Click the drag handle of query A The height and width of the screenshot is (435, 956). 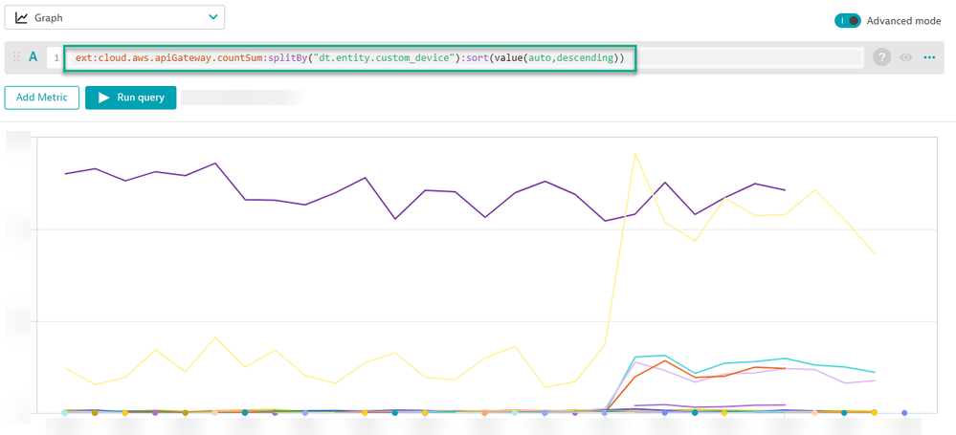pyautogui.click(x=16, y=58)
